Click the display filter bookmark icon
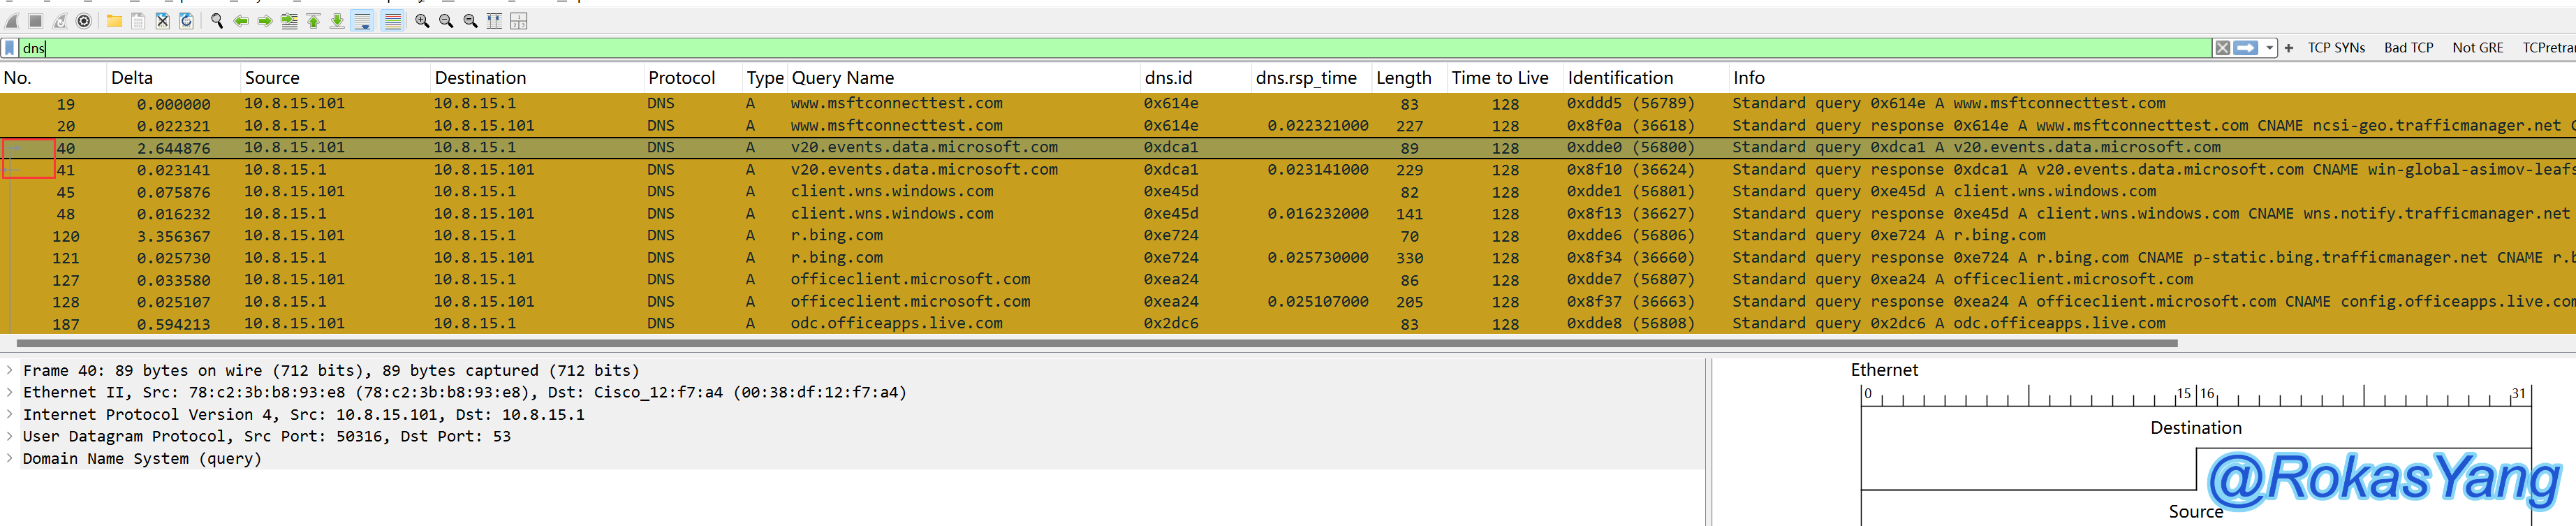The height and width of the screenshot is (526, 2576). [10, 48]
